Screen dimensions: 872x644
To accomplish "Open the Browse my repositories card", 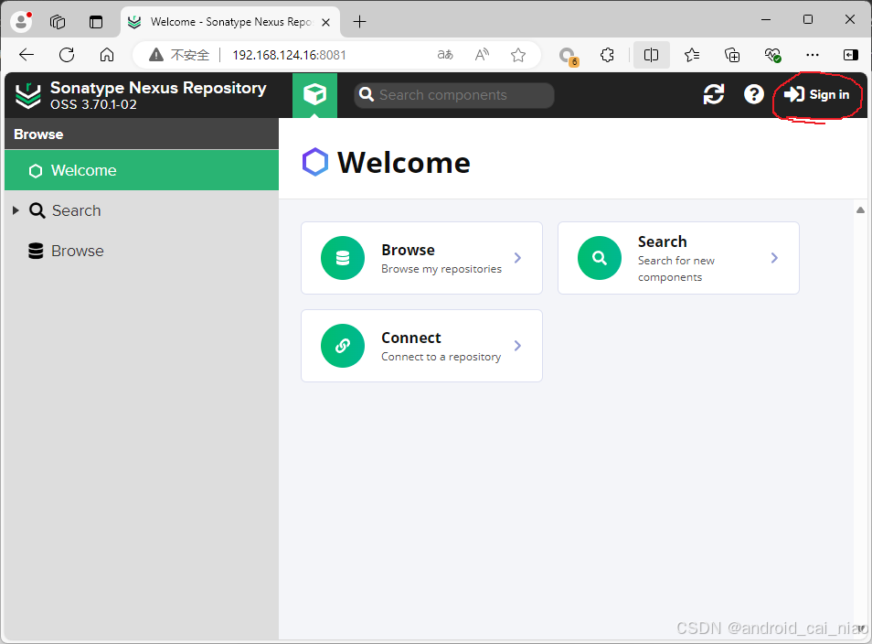I will (421, 258).
